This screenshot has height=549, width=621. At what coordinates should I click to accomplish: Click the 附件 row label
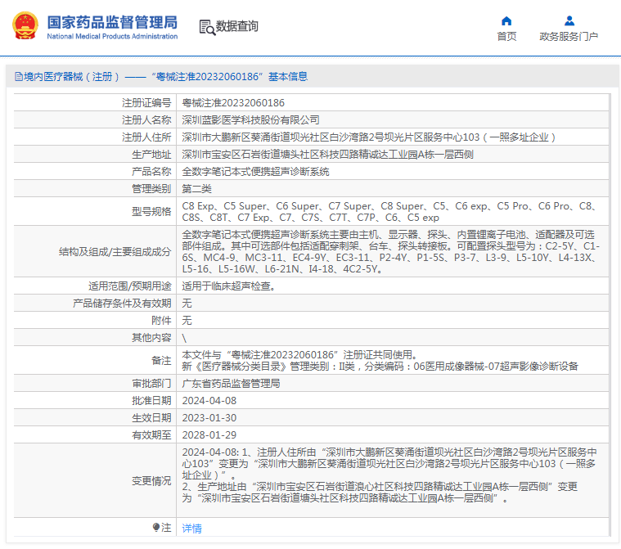pos(161,321)
